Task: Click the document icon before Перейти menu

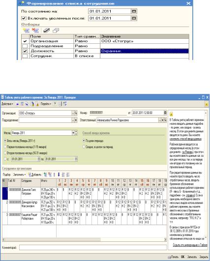Action: pos(37,104)
